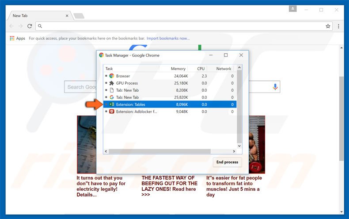This screenshot has width=349, height=219.
Task: Click the electricity ad thumbnail image
Action: (87, 145)
